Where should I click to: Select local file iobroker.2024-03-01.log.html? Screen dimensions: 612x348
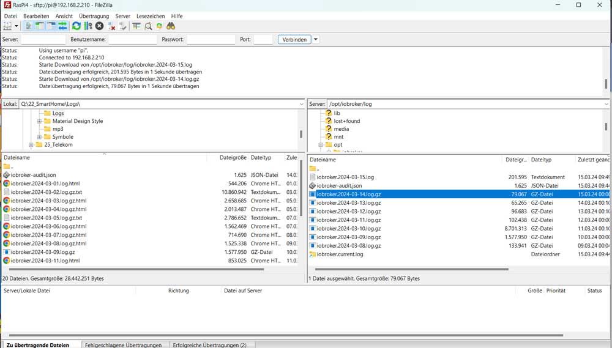45,183
